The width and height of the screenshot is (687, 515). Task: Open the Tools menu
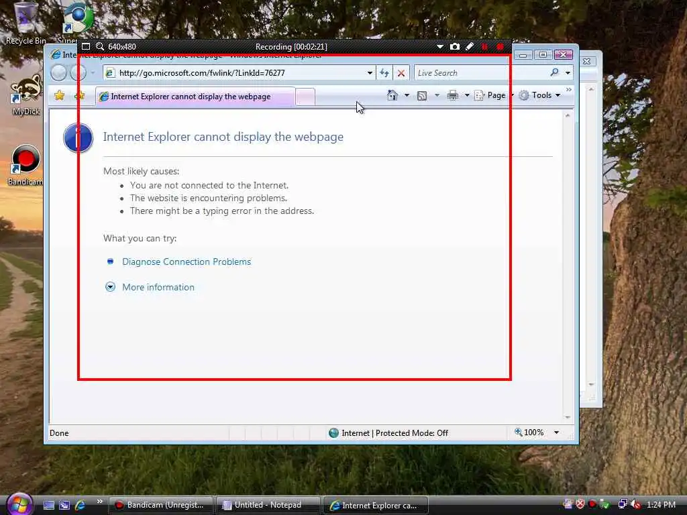tap(540, 95)
